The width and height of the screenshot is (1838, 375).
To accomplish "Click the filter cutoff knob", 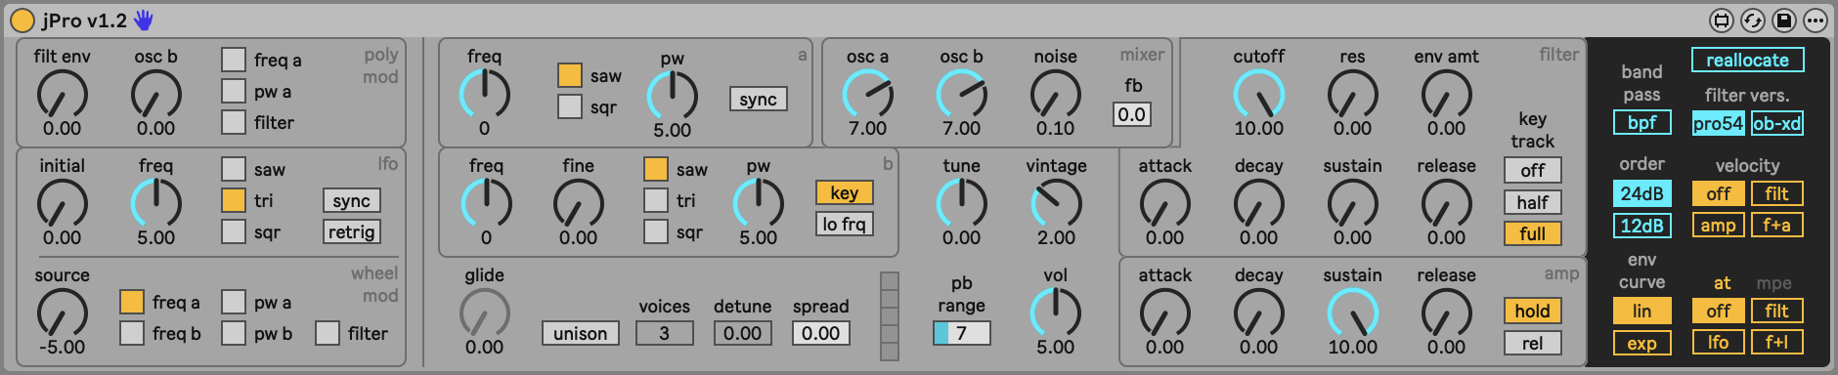I will tap(1258, 95).
